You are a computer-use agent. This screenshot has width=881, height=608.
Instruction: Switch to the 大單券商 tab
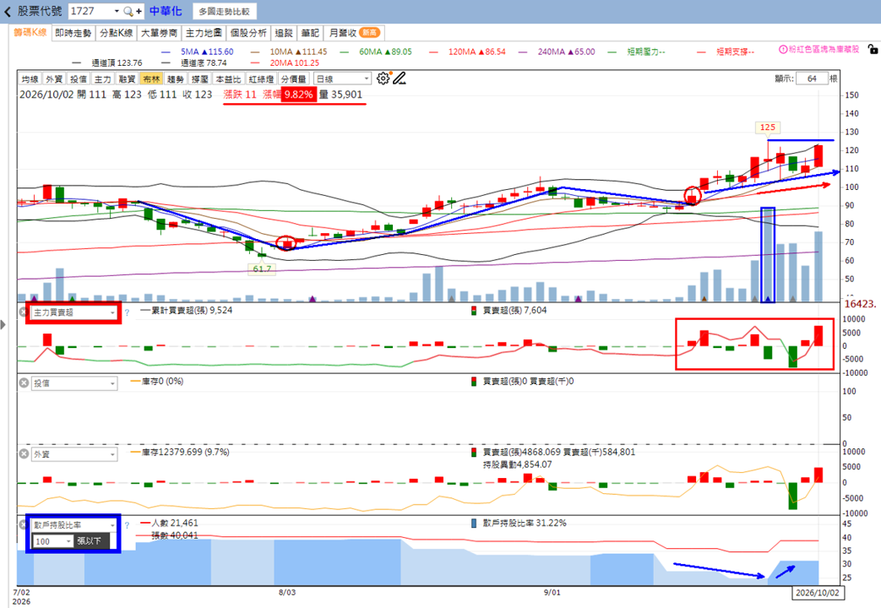pyautogui.click(x=159, y=33)
